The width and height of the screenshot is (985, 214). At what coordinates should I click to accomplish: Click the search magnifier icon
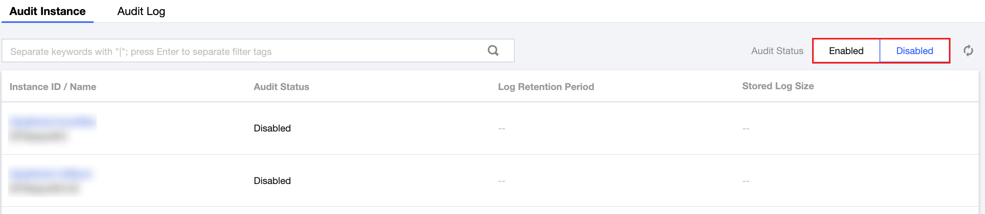coord(493,51)
